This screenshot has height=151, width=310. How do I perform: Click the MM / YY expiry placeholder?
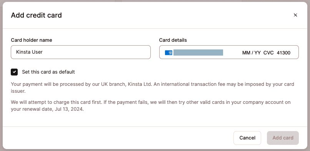tap(252, 53)
